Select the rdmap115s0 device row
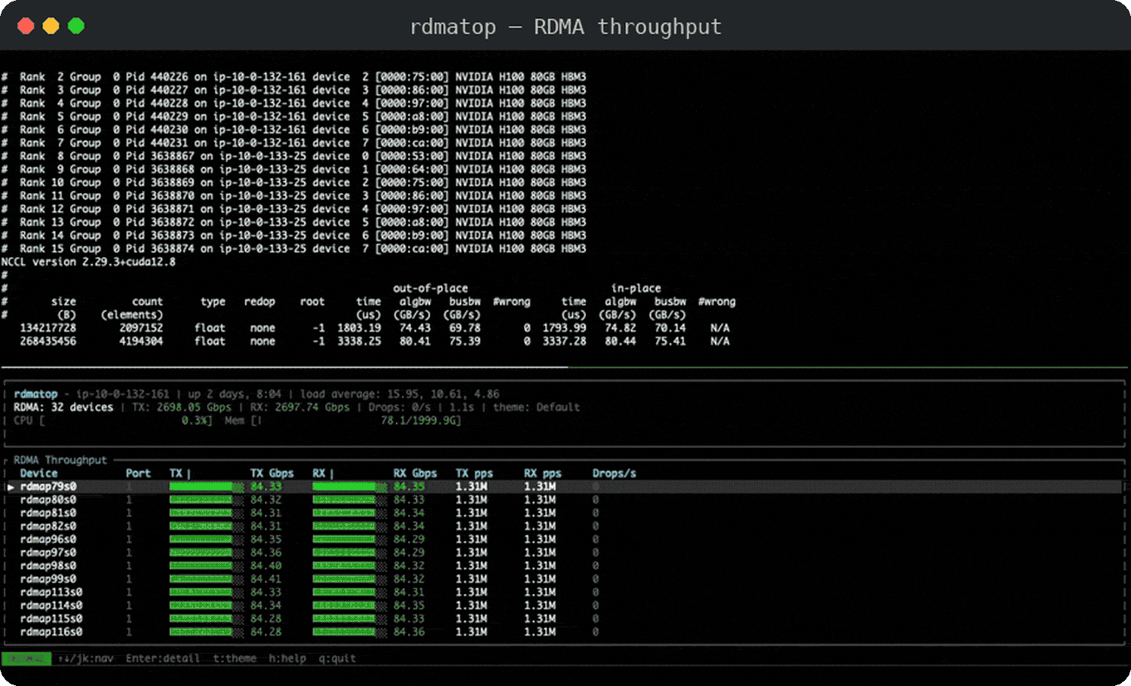This screenshot has height=686, width=1131. coord(564,619)
